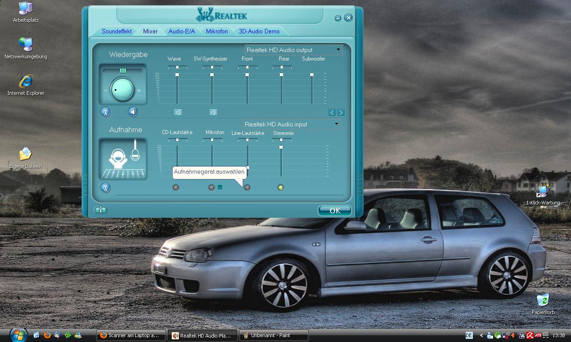Open the 3D-Audio Demo tab
The image size is (571, 342).
pyautogui.click(x=259, y=32)
